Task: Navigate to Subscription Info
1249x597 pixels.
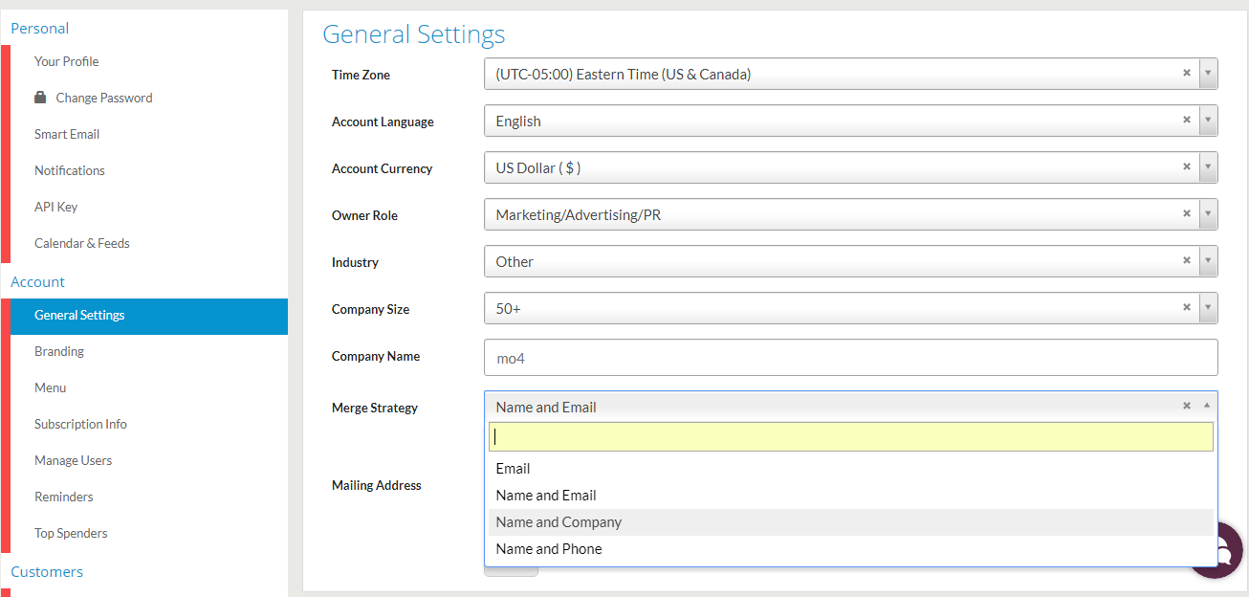Action: (80, 424)
